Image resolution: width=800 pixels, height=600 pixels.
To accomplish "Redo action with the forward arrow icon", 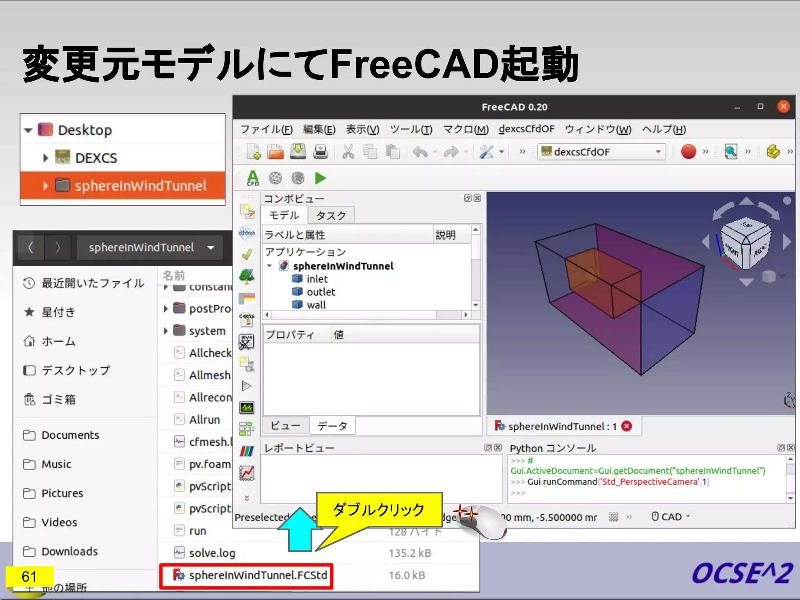I will [451, 152].
